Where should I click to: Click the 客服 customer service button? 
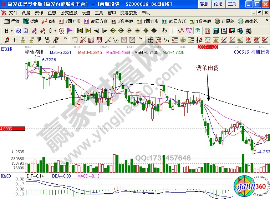[x=204, y=4]
